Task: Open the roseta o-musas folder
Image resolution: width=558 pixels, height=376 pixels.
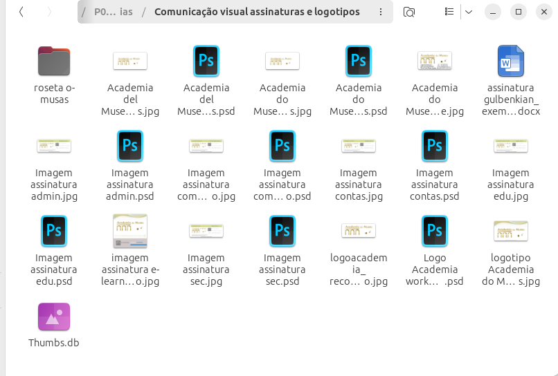Action: (x=54, y=61)
